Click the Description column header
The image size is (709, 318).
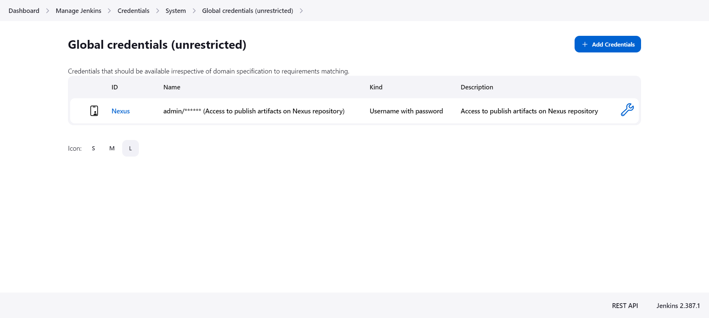[477, 87]
